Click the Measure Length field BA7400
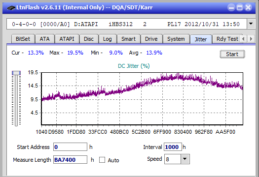 70,160
